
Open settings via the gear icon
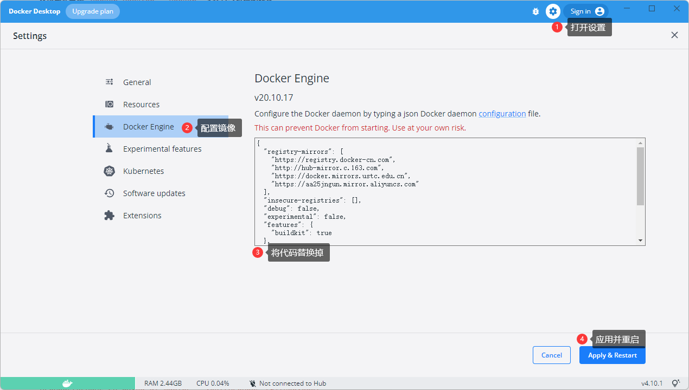tap(553, 11)
